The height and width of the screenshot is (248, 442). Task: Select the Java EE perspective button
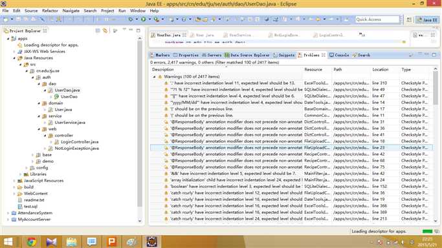tap(428, 19)
